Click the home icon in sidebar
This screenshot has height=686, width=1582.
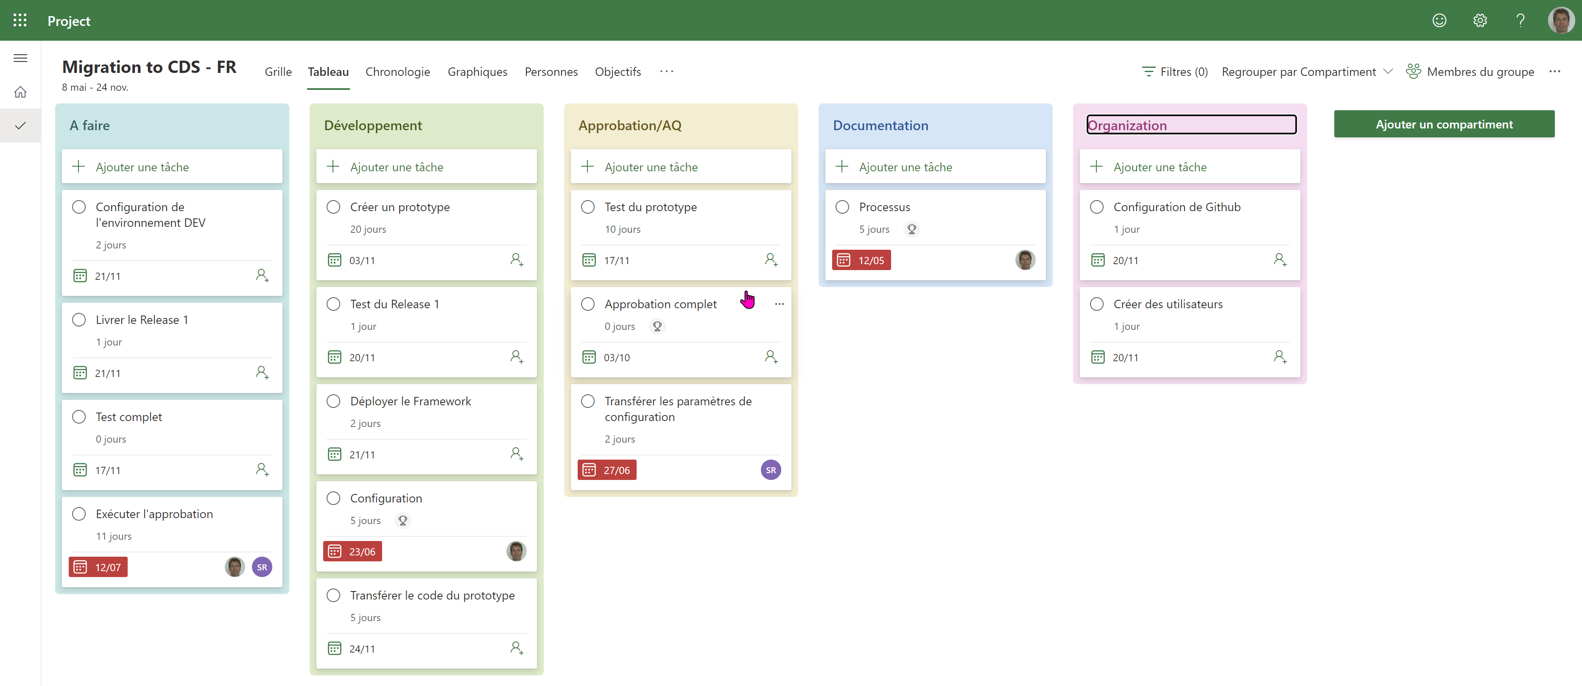click(x=20, y=92)
